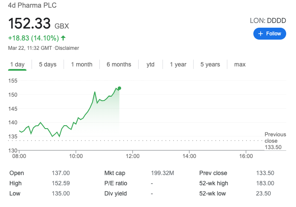This screenshot has width=296, height=207.
Task: Click the +18.83 (14.10%) change text
Action: click(34, 38)
